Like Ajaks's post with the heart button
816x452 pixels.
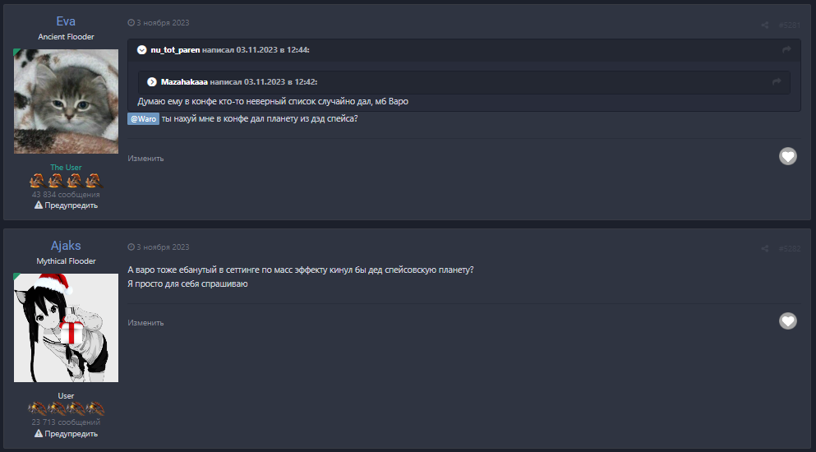coord(788,321)
